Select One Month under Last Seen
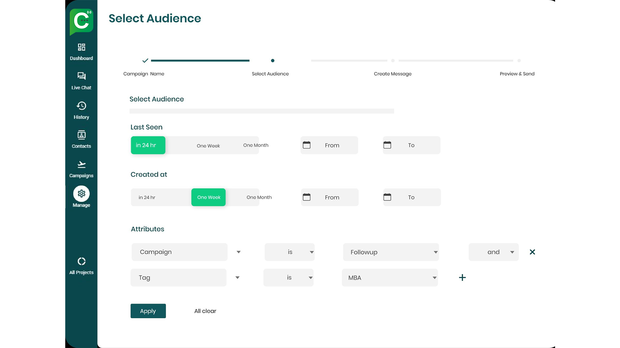620x348 pixels. 255,145
